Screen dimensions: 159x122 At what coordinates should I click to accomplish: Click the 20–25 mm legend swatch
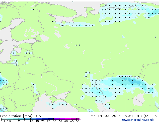(x=45, y=119)
